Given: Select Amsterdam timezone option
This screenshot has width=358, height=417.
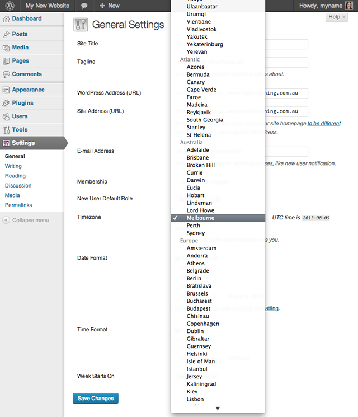Looking at the screenshot, I should (x=218, y=248).
